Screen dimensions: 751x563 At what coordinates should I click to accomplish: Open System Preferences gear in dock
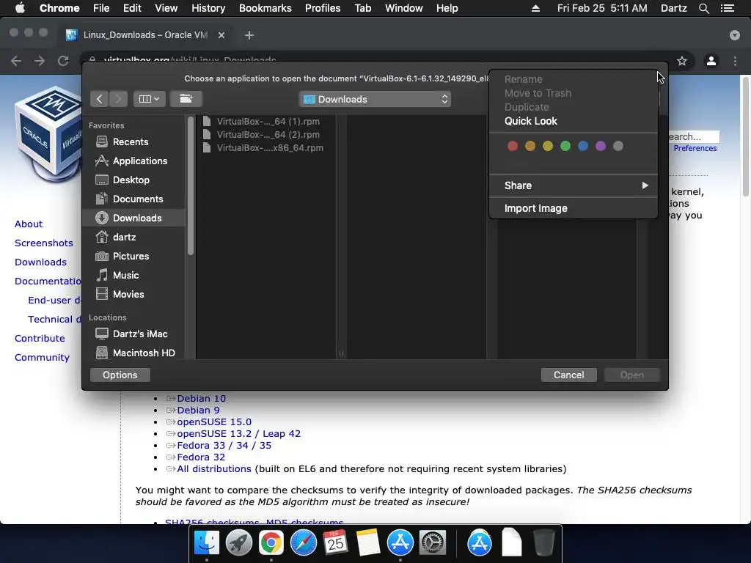pos(433,543)
